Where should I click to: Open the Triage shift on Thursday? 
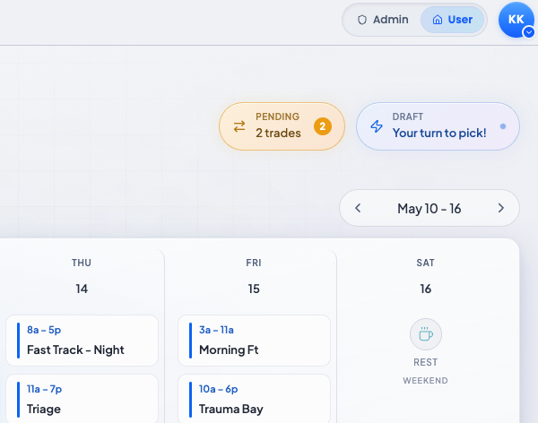pos(82,399)
